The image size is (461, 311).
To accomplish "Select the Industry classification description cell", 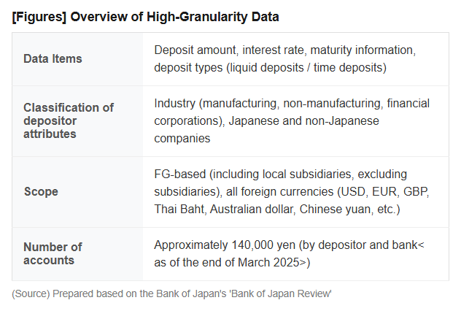I will (x=295, y=121).
